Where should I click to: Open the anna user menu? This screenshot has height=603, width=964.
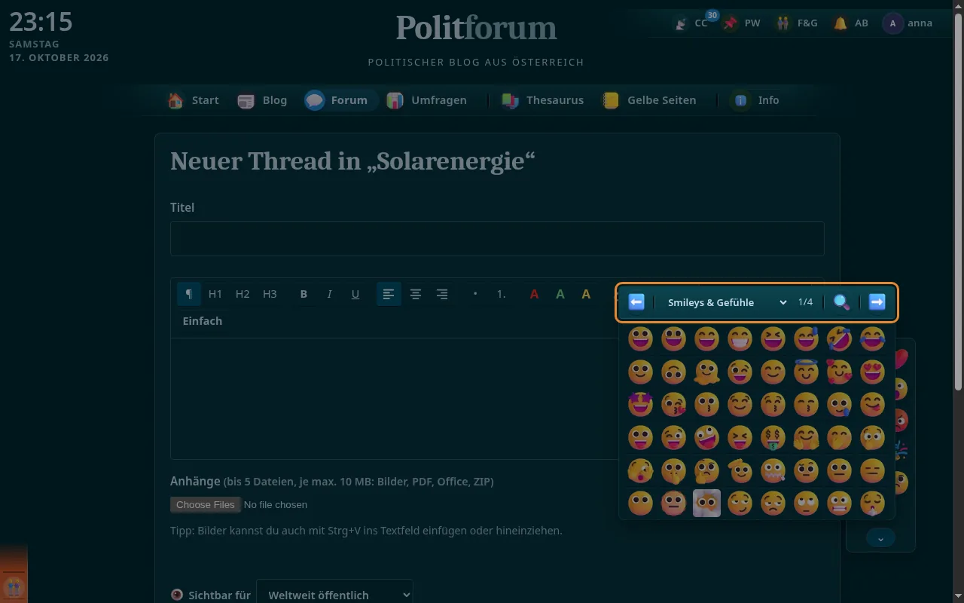(x=908, y=23)
